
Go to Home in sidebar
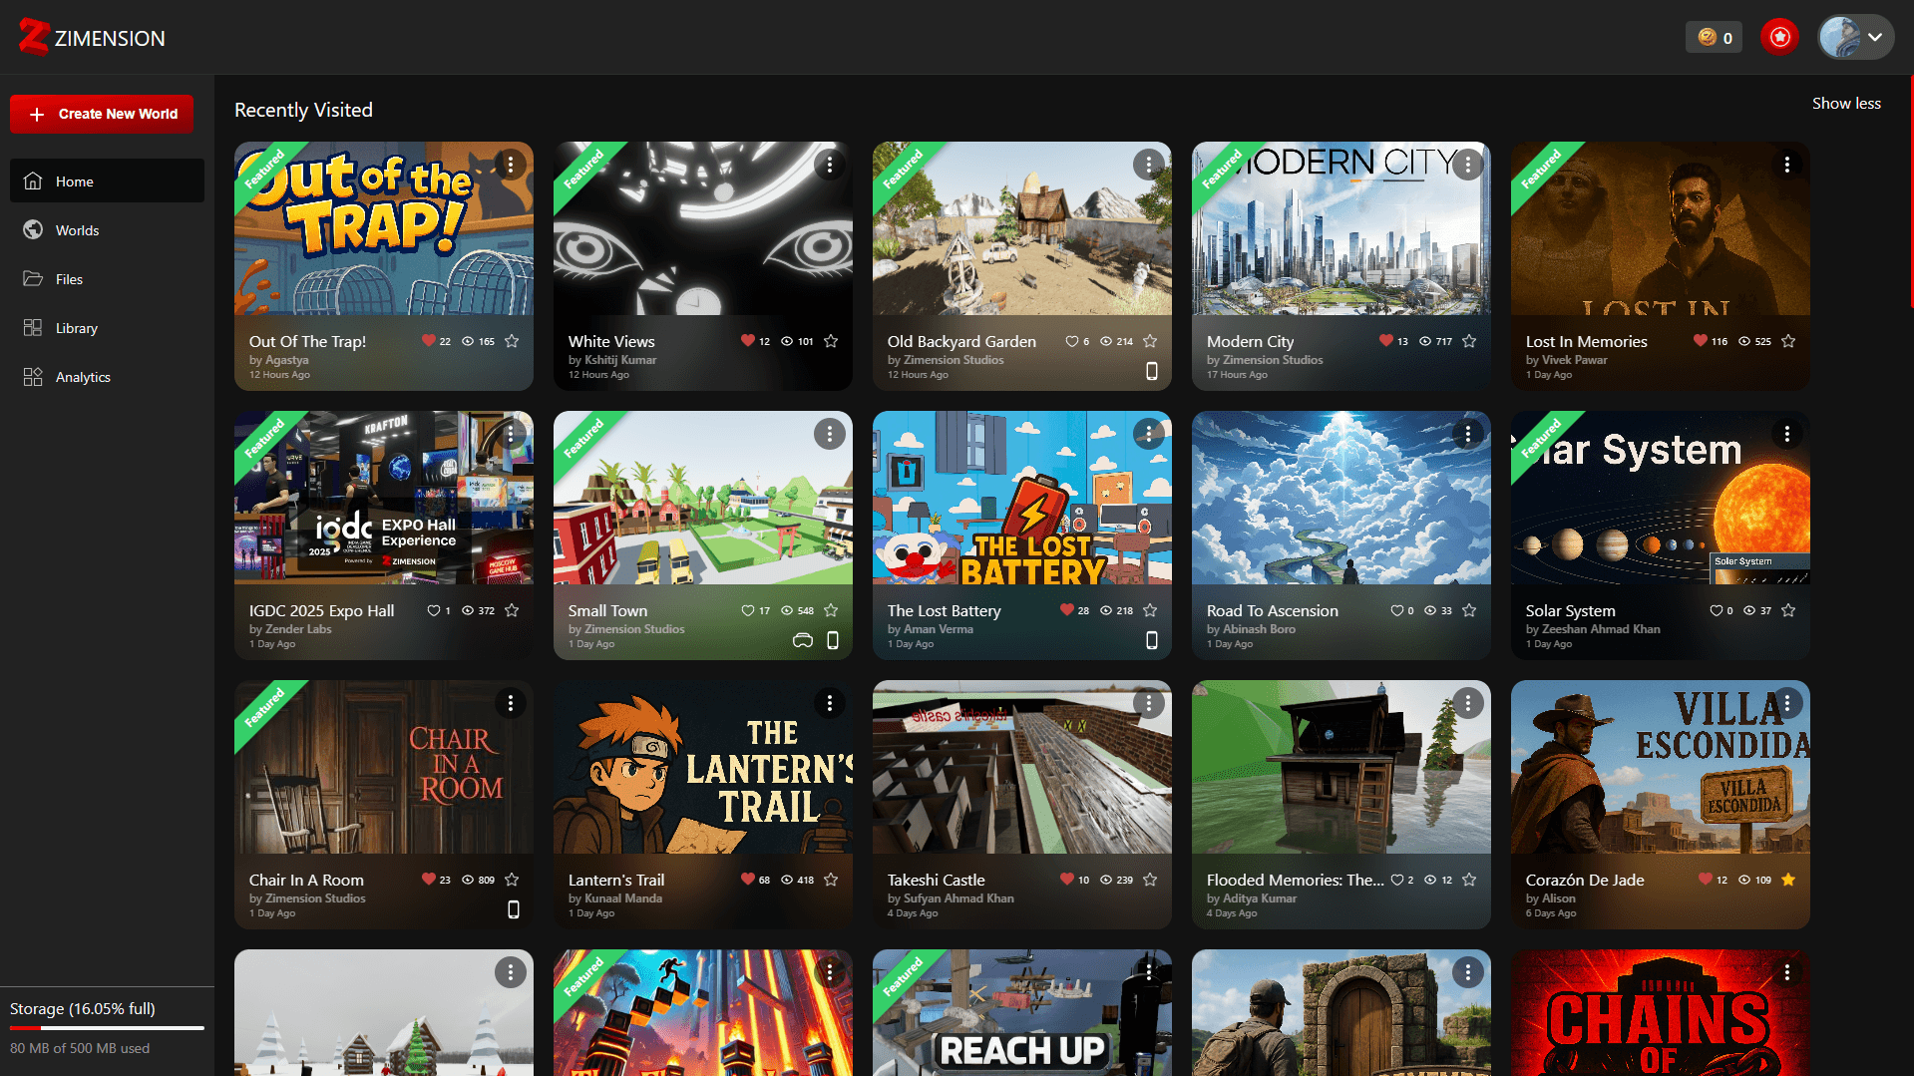pos(107,180)
